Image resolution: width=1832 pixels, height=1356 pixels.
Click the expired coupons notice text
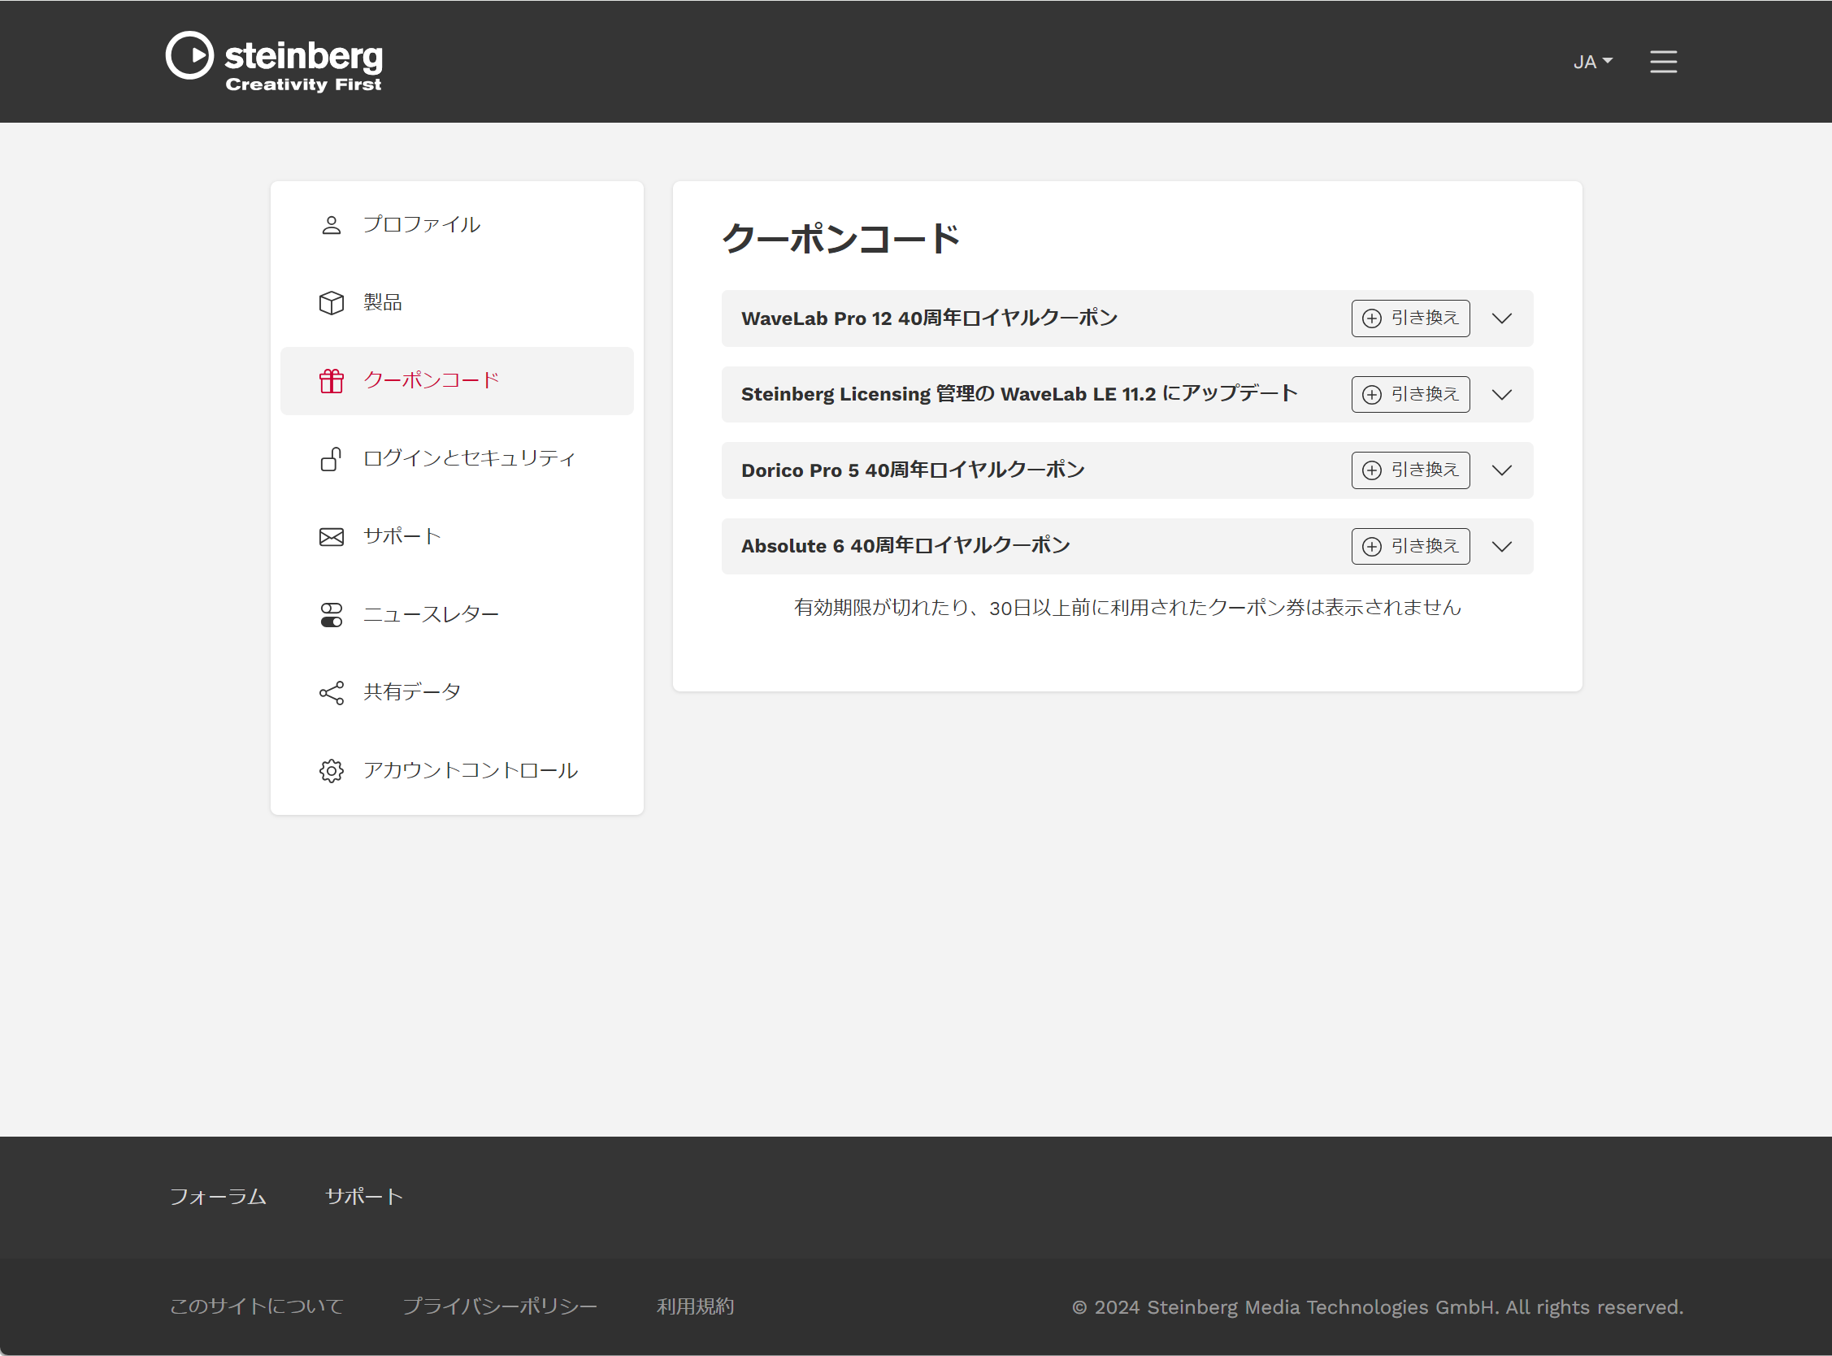(1127, 609)
